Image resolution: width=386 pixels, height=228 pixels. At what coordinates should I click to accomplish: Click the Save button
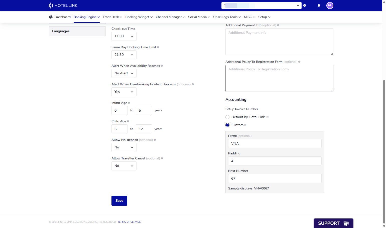119,201
